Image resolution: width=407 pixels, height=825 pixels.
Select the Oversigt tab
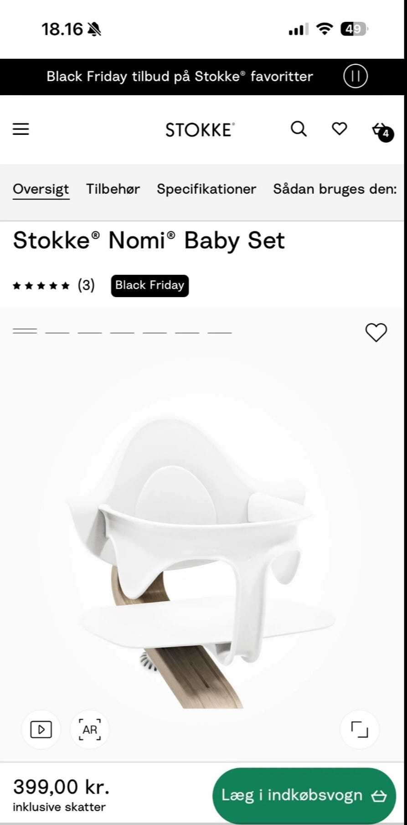tap(41, 189)
